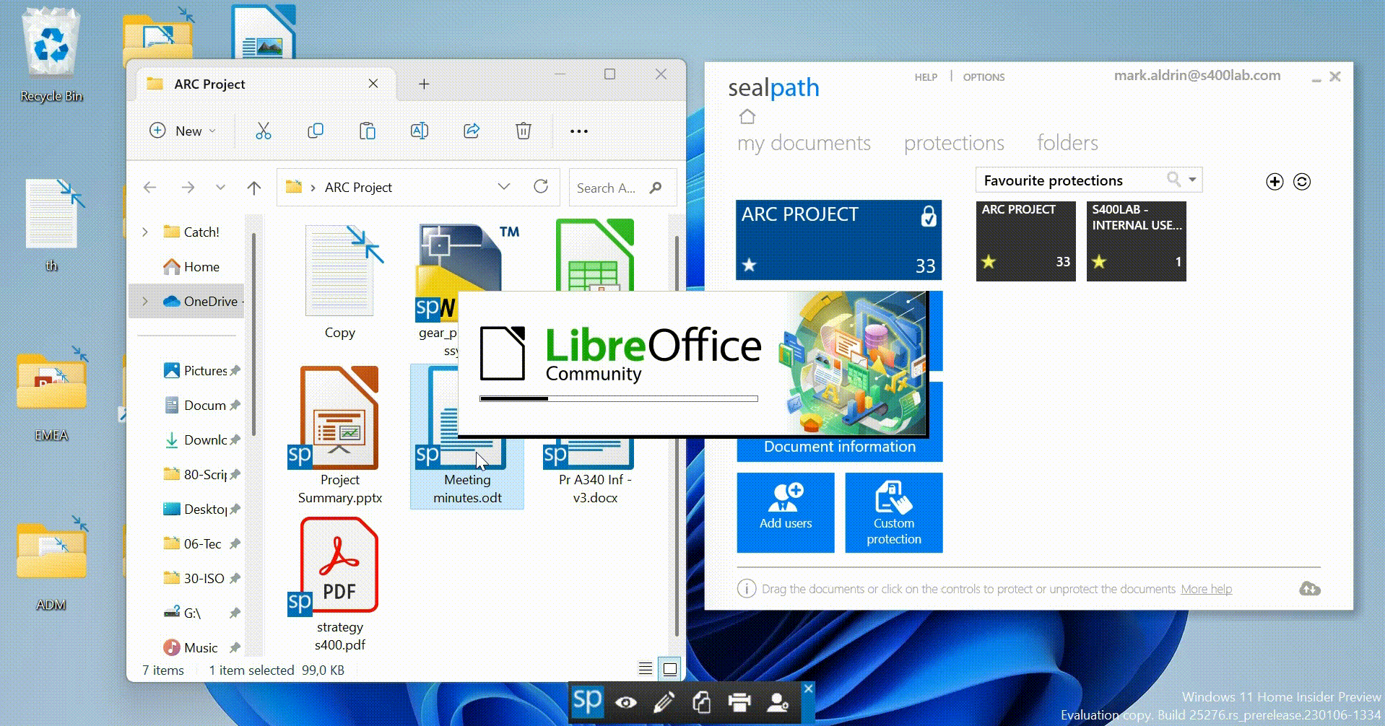Select the edit pencil icon on SealPath permissions bar
The image size is (1385, 726).
[665, 701]
